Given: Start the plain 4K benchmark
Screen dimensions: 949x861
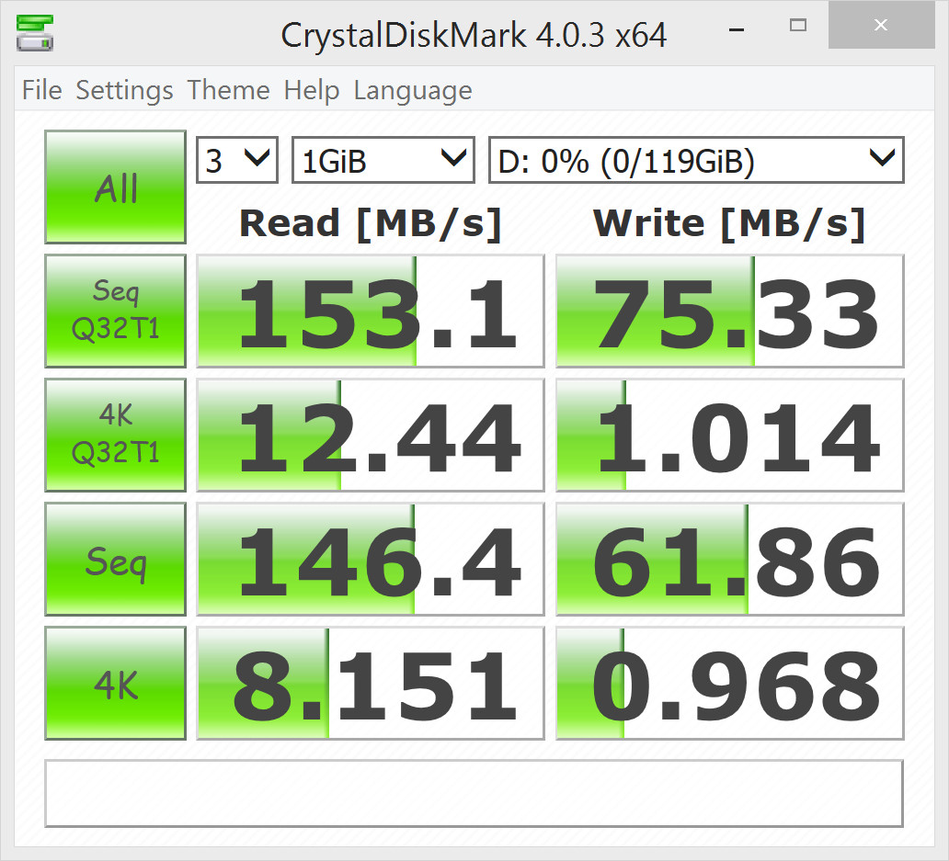Looking at the screenshot, I should (x=115, y=684).
